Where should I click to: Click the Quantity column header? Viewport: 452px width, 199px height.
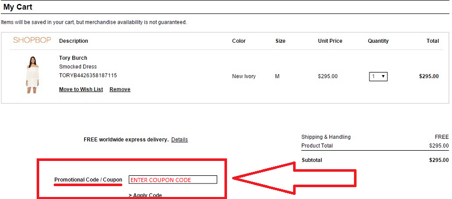(378, 41)
